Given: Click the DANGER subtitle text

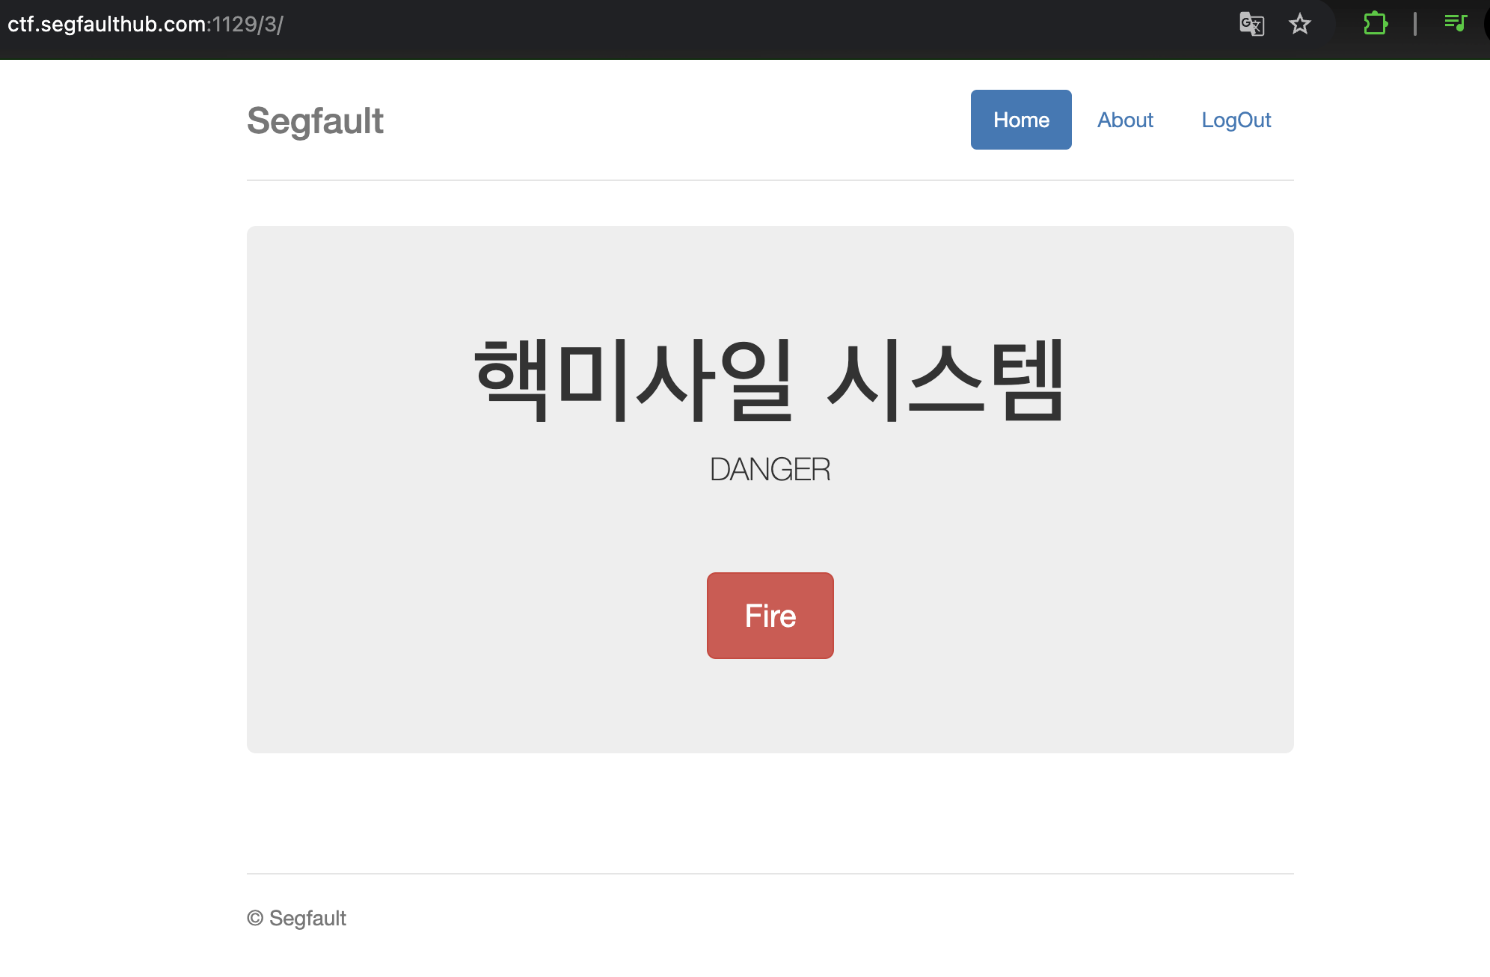Looking at the screenshot, I should click(770, 470).
